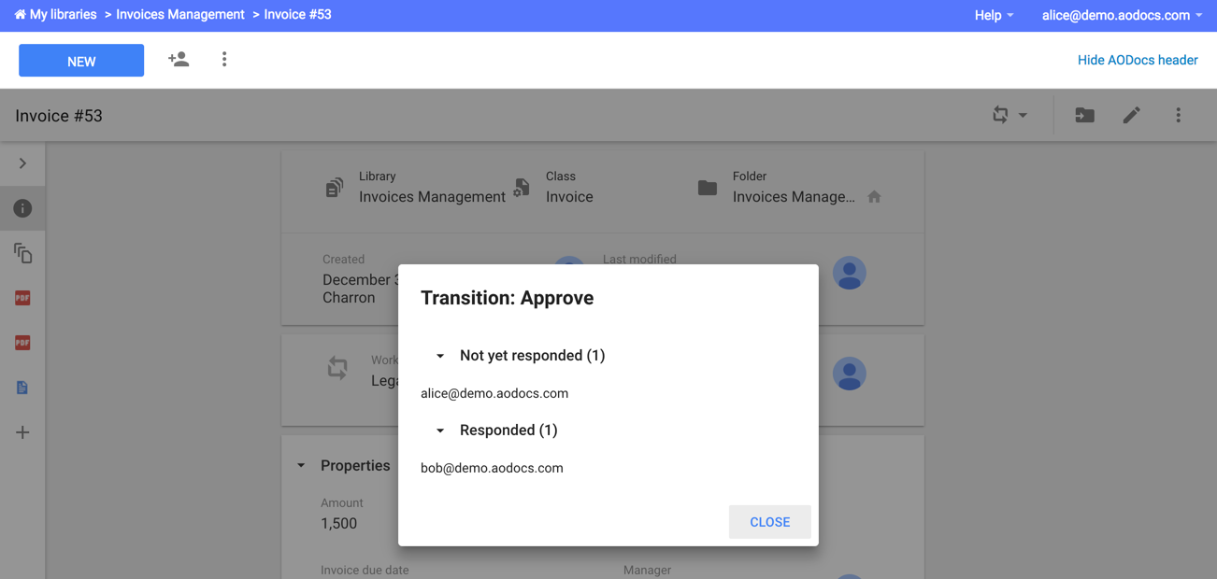Click the Invoice #53 breadcrumb

[297, 15]
